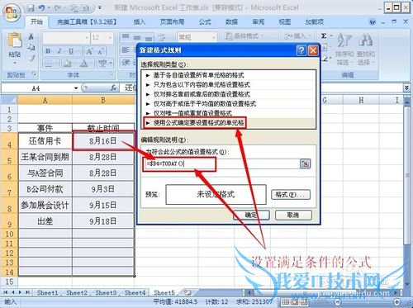Open the 数据 (Data) ribbon tab
Screen dimensions: 413x308
coord(231,22)
